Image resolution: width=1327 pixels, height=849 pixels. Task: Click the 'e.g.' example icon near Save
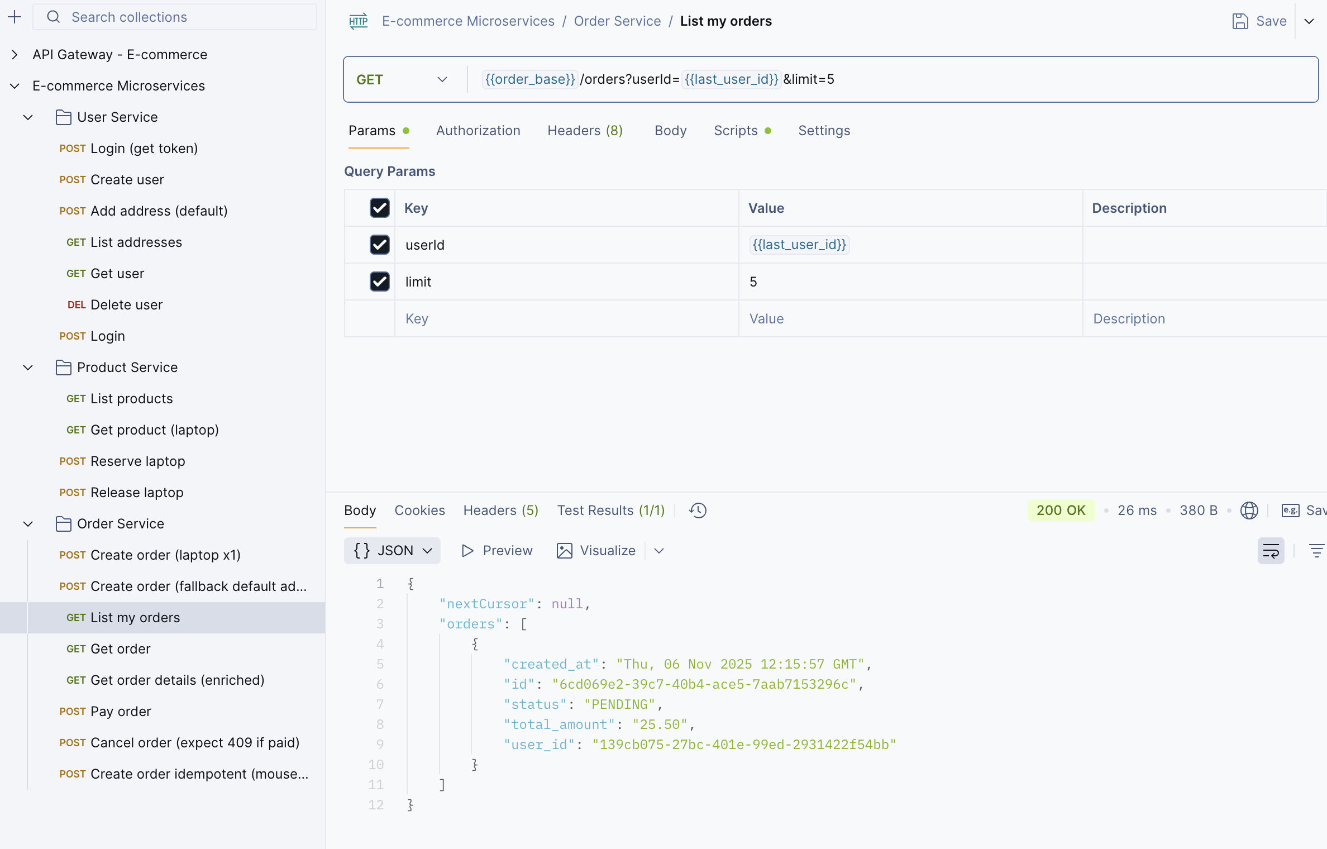(1291, 510)
